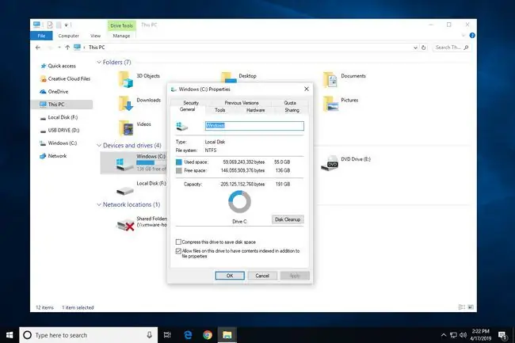Open the Manage ribbon tab
515x343 pixels.
pyautogui.click(x=121, y=36)
